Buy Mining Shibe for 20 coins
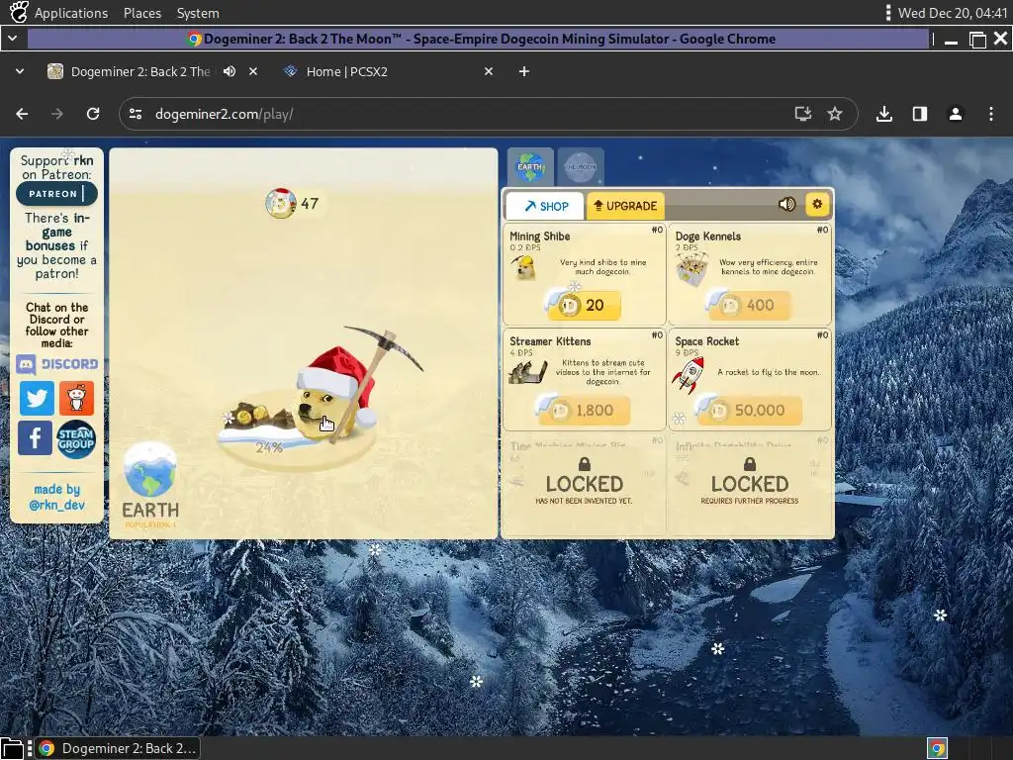This screenshot has width=1013, height=760. [584, 305]
